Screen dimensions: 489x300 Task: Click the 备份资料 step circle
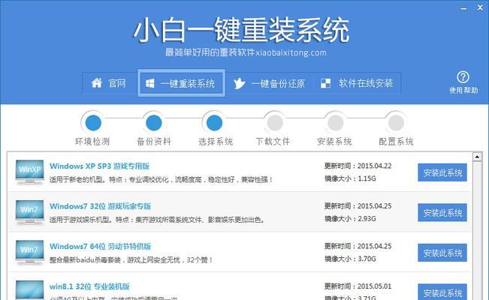[x=154, y=123]
